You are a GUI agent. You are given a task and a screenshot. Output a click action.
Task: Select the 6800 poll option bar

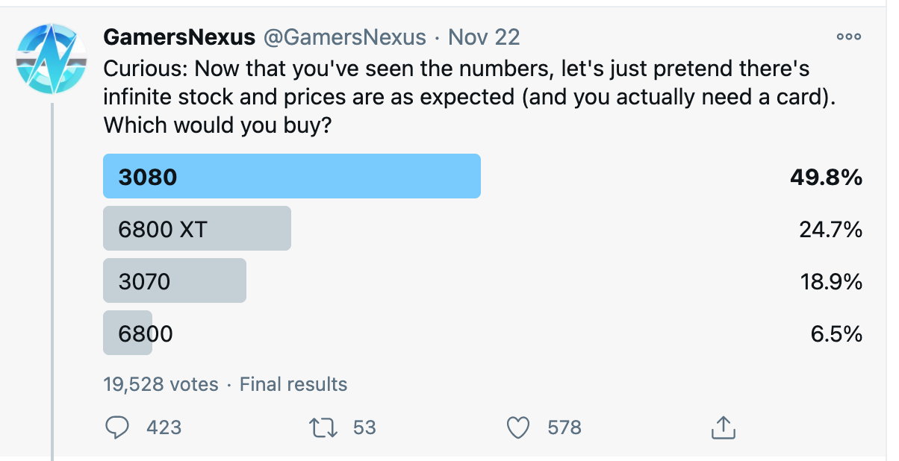(x=128, y=333)
